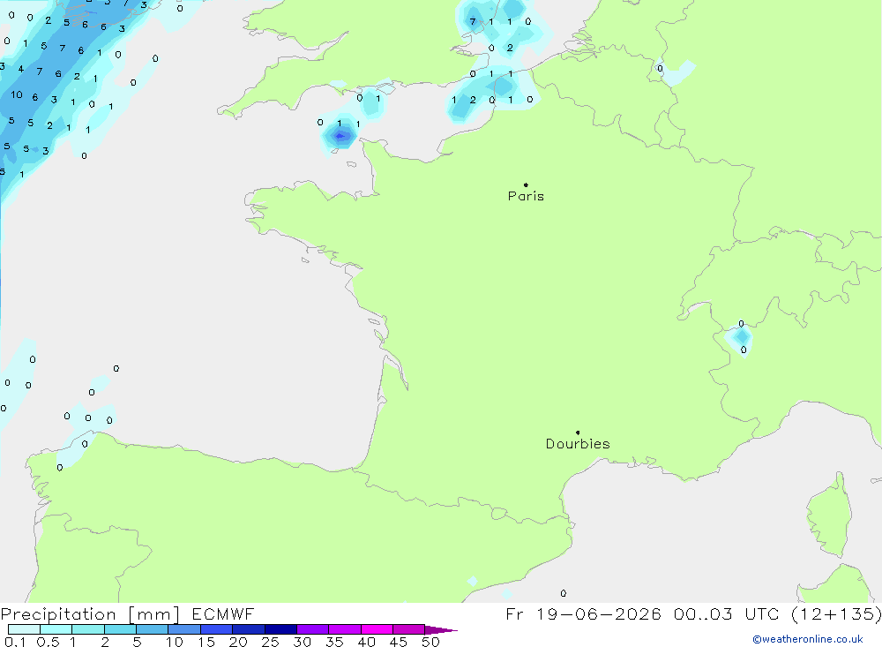Click the legend label '15'

pos(206,642)
